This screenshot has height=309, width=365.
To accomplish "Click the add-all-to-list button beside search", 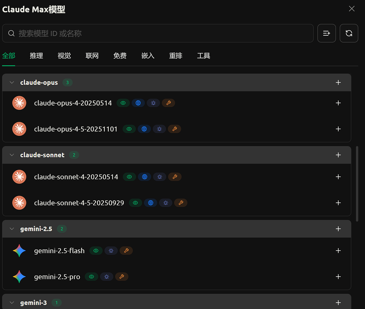I will (327, 33).
